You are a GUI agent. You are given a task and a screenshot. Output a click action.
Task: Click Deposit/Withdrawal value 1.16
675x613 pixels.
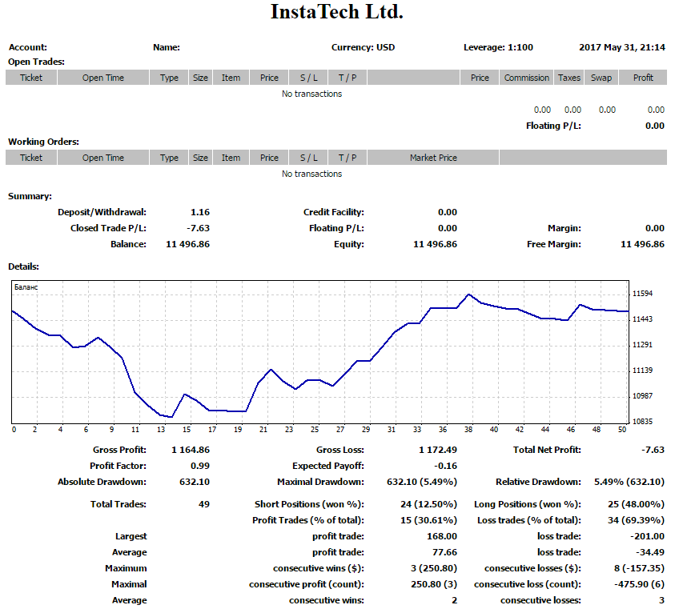point(200,212)
